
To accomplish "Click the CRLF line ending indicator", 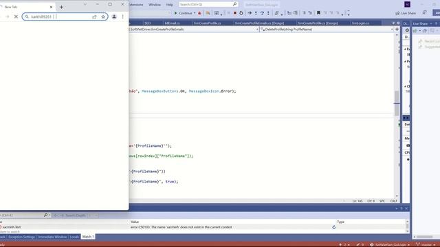I will click(393, 201).
